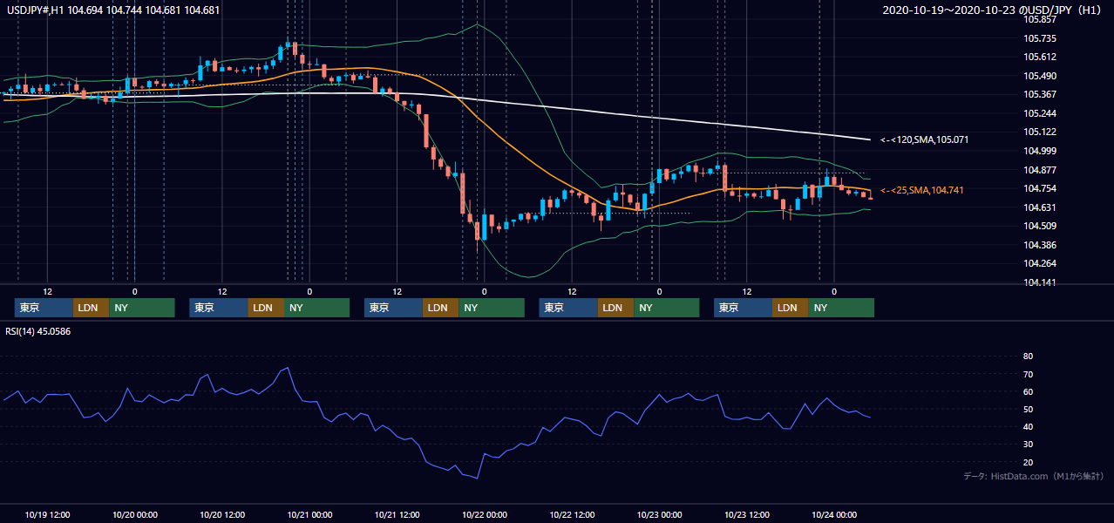Select the 10/19 12:00 time axis label

[x=48, y=514]
